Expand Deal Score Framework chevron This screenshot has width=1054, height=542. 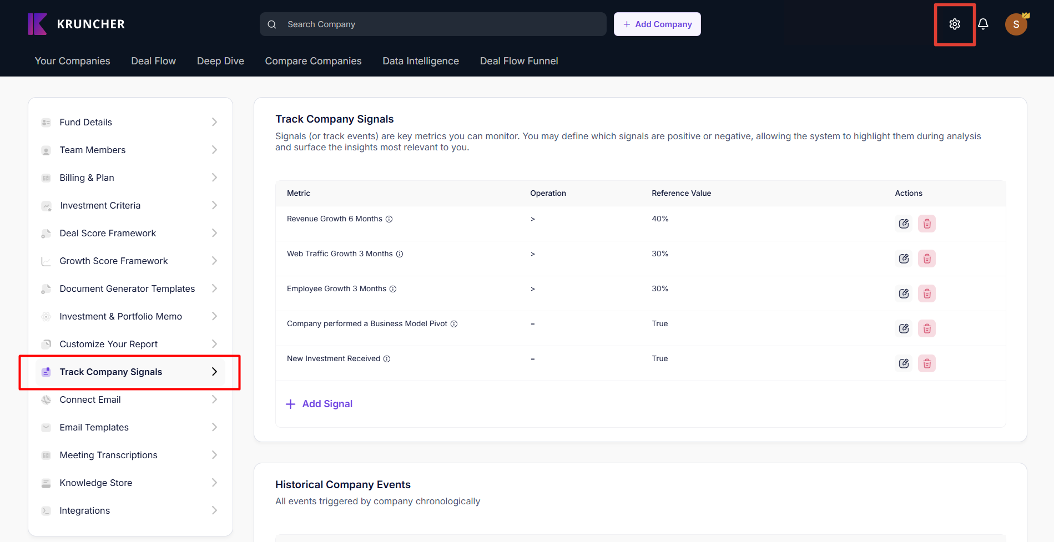[214, 233]
